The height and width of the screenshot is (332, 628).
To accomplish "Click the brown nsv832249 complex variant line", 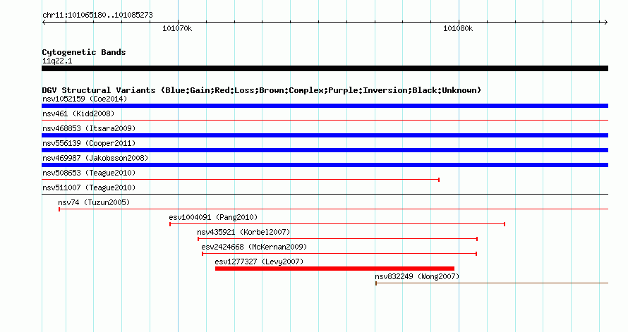I will [492, 283].
